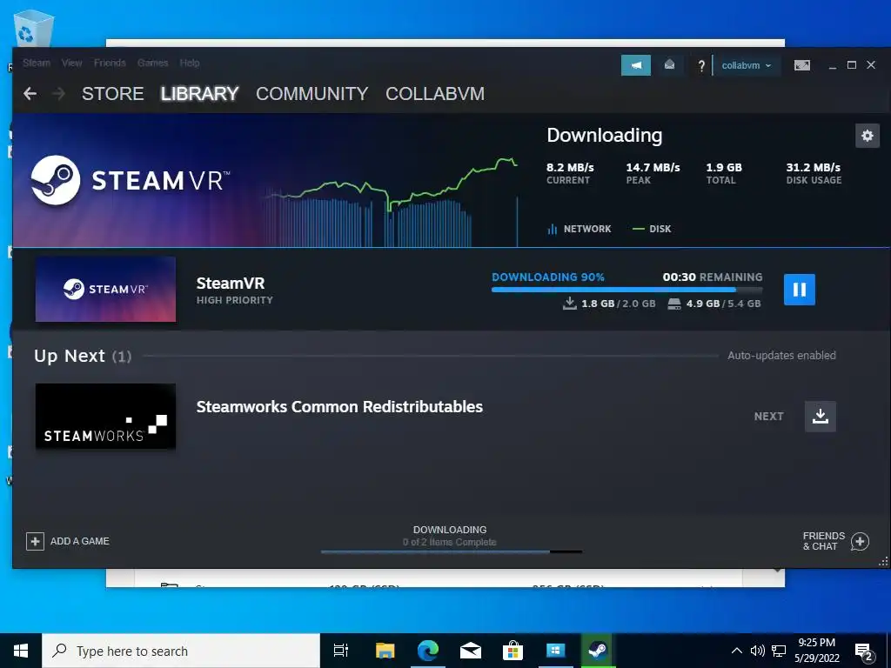
Task: Open the Games menu
Action: coord(152,63)
